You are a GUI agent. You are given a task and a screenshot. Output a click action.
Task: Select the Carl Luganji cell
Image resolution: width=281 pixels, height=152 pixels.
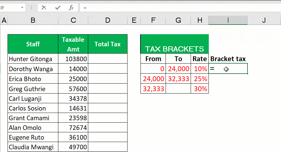33,98
